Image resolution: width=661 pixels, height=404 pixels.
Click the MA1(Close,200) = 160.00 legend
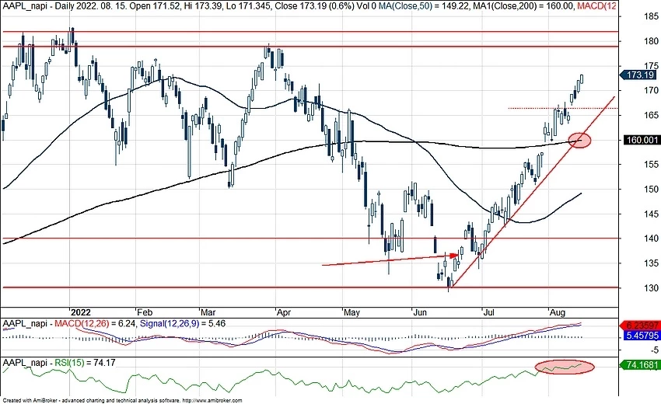tap(524, 6)
